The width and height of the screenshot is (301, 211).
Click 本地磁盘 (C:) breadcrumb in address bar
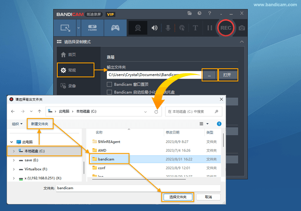tap(86, 111)
